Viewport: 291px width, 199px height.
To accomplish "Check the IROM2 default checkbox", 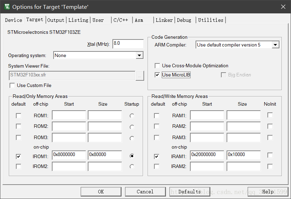I will point(19,166).
